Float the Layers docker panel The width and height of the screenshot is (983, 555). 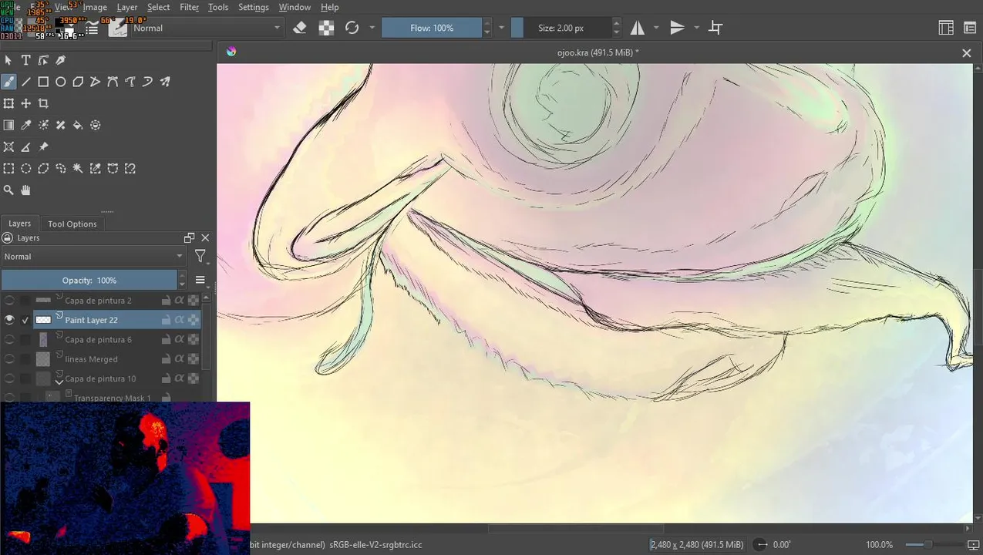click(x=189, y=238)
